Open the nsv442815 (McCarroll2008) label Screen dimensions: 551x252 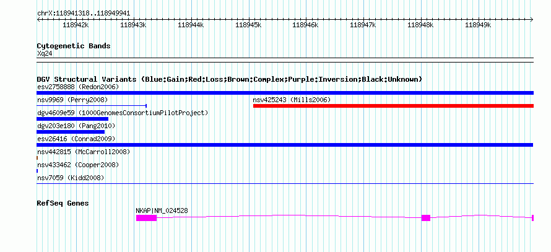(x=84, y=152)
